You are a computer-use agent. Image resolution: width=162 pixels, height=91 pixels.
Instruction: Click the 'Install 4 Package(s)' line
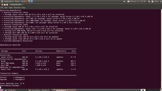(12, 77)
